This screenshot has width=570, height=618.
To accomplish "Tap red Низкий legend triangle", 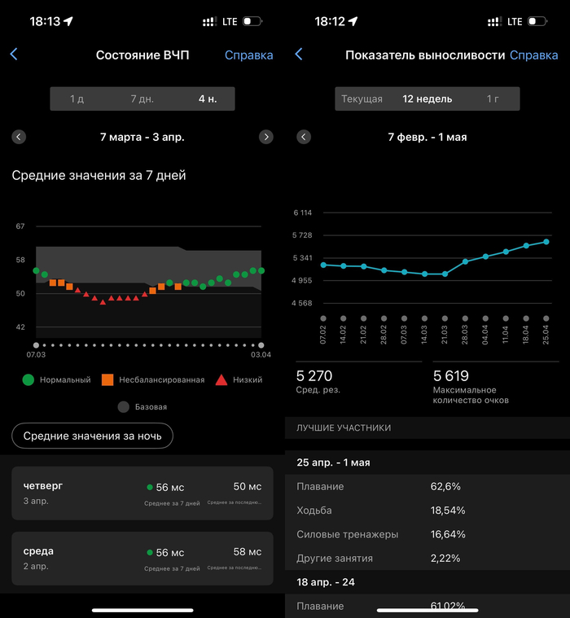I will coord(221,379).
